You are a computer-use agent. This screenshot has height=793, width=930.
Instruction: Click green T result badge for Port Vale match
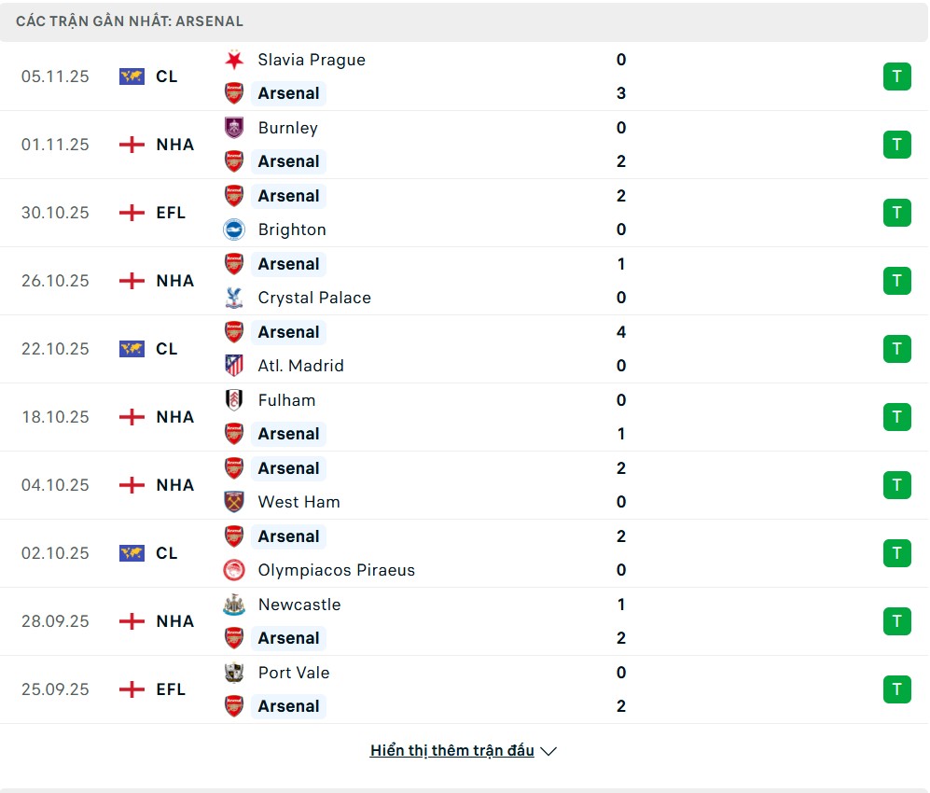[x=896, y=689]
